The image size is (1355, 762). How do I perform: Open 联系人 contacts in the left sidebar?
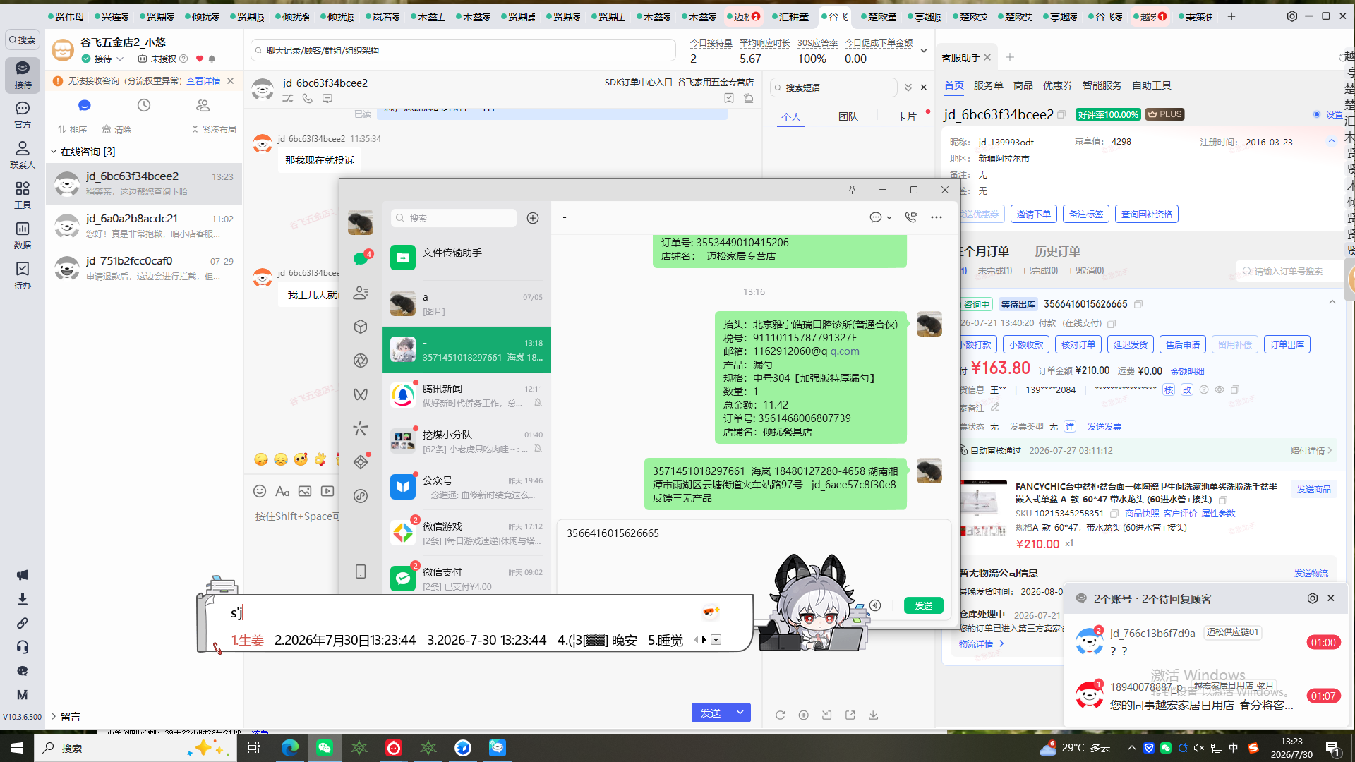tap(23, 155)
